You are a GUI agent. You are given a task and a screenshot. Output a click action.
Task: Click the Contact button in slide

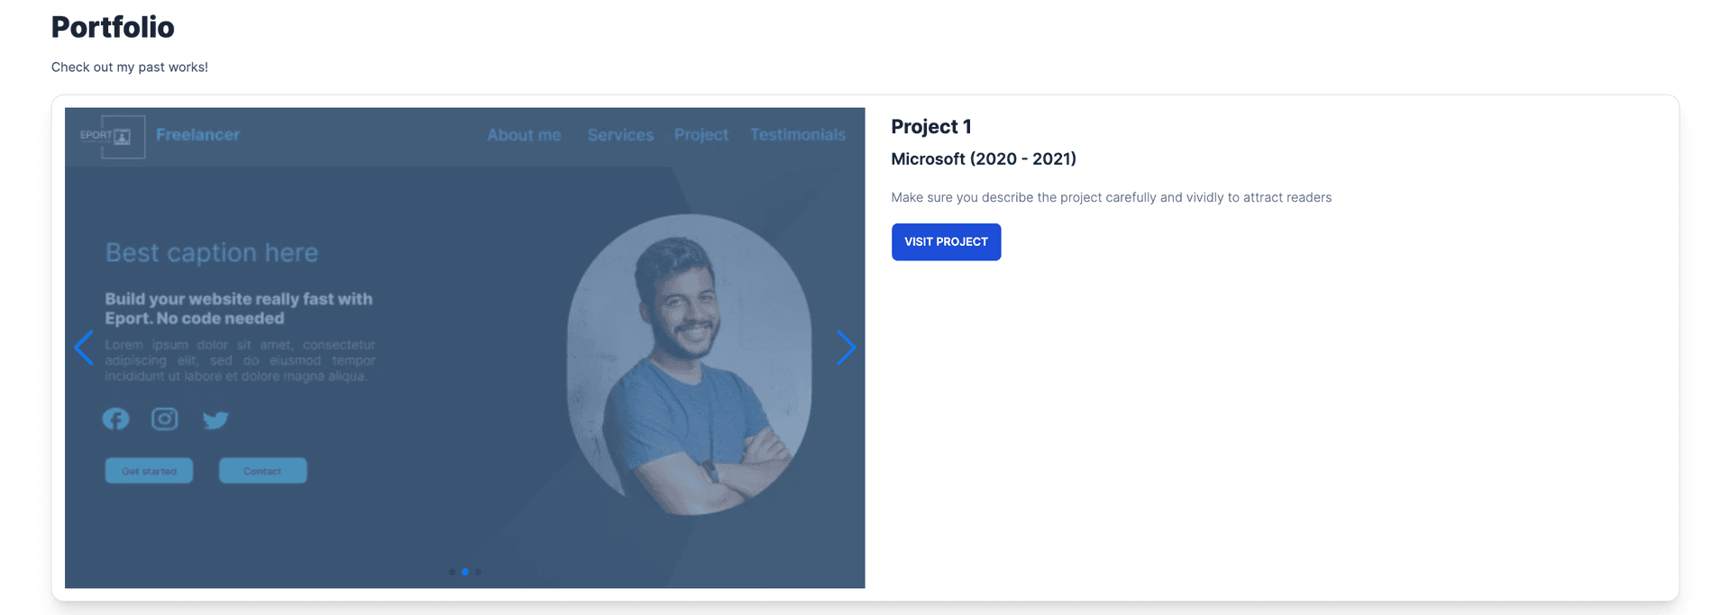262,471
